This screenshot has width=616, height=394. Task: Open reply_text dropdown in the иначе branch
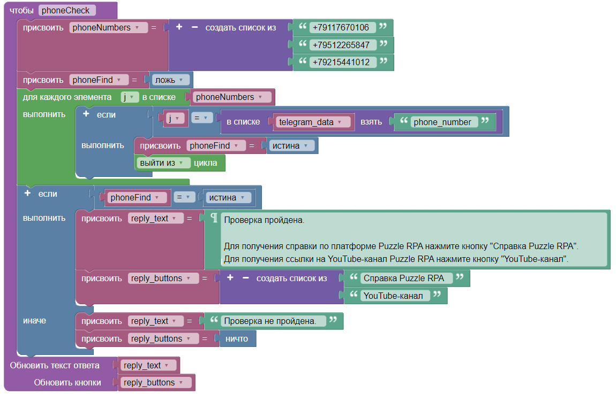[x=155, y=321]
